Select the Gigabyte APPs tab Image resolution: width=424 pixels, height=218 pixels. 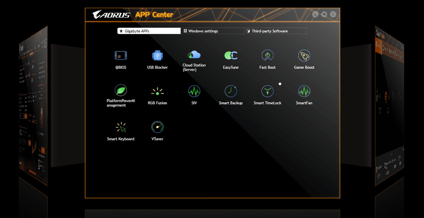[x=149, y=31]
